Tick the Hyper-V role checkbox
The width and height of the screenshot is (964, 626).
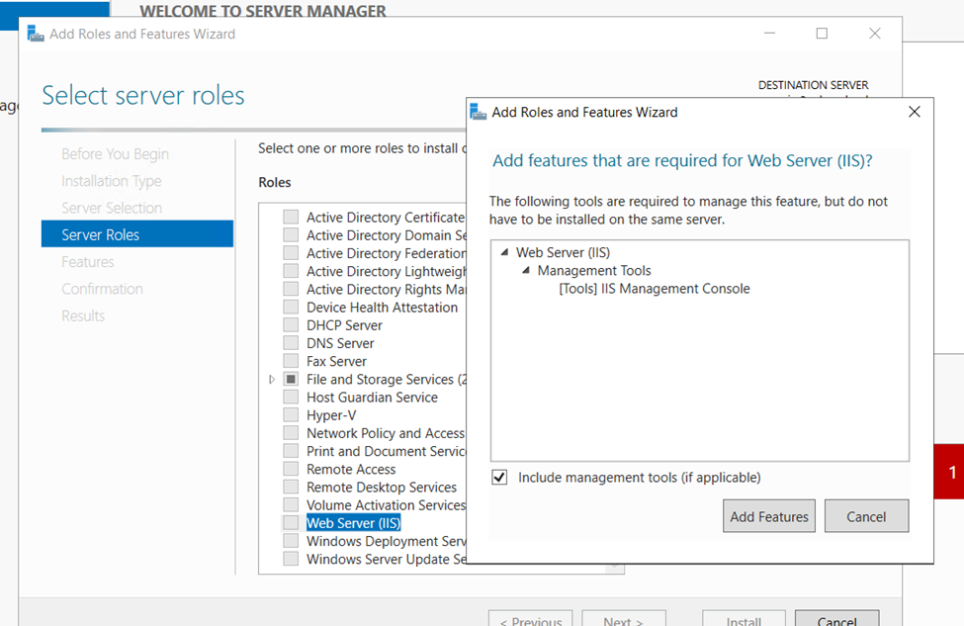(291, 415)
